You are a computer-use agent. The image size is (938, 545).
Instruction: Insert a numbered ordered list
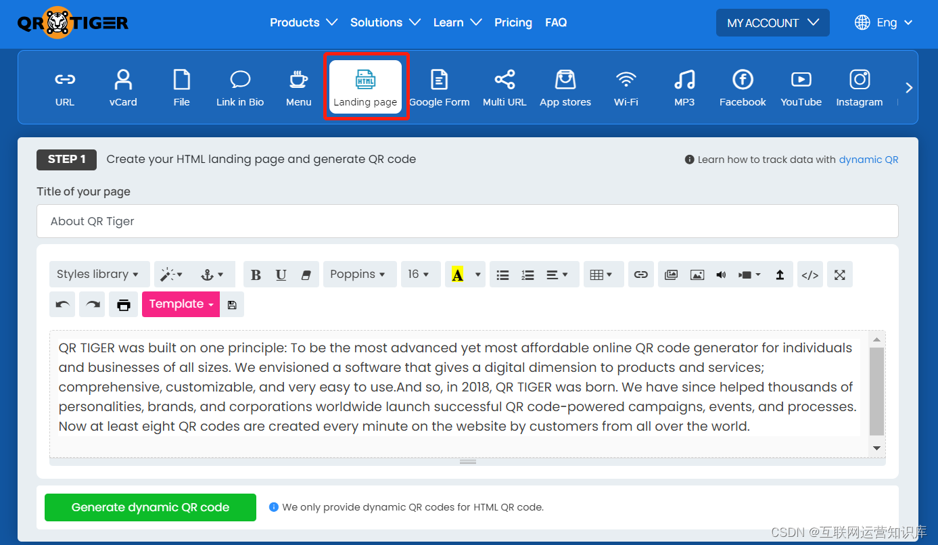pos(527,275)
